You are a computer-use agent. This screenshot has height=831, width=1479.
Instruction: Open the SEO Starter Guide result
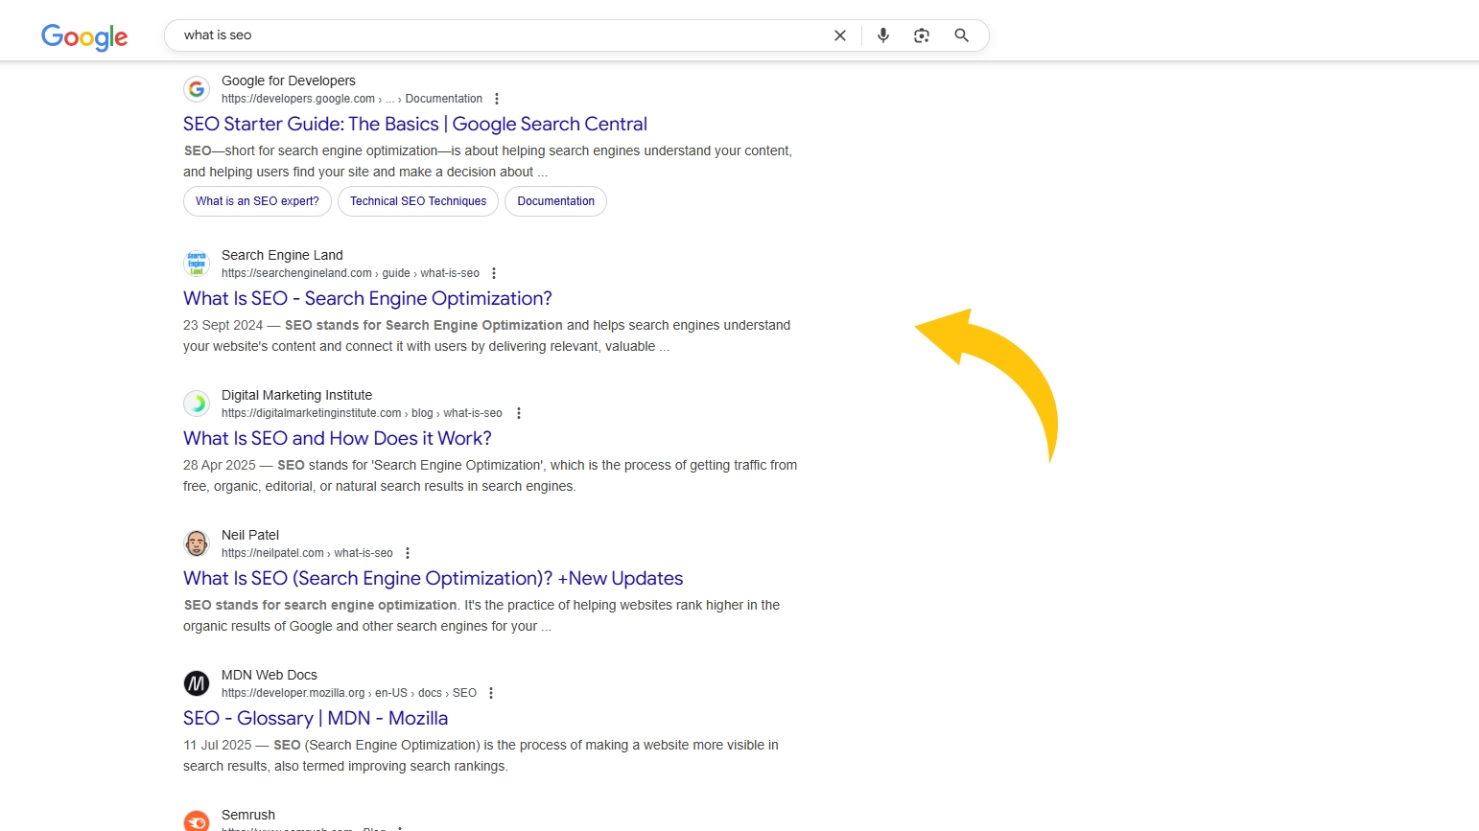click(x=415, y=124)
